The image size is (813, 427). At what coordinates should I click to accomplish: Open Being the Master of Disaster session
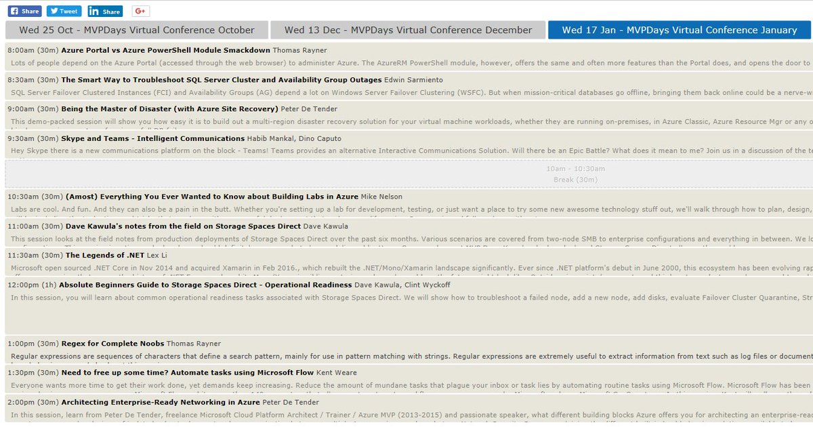click(170, 108)
